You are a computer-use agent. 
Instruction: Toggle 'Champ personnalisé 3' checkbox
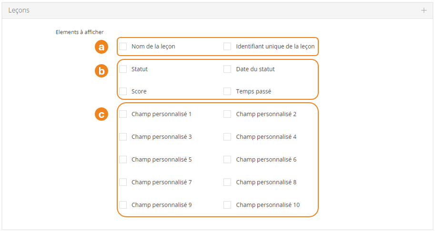[x=123, y=137]
